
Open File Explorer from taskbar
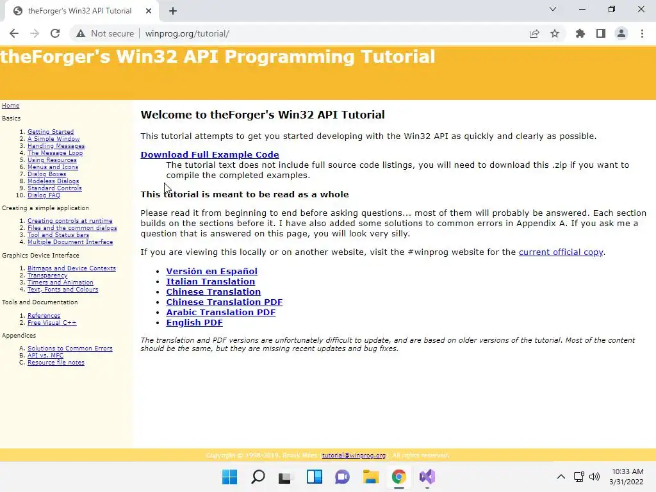pos(370,477)
